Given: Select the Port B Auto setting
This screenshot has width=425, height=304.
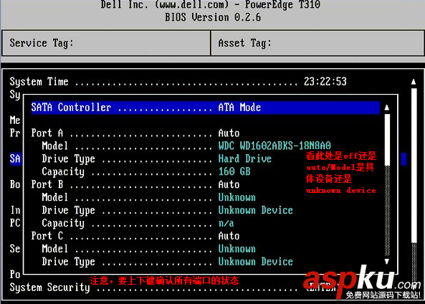Looking at the screenshot, I should pyautogui.click(x=229, y=185).
